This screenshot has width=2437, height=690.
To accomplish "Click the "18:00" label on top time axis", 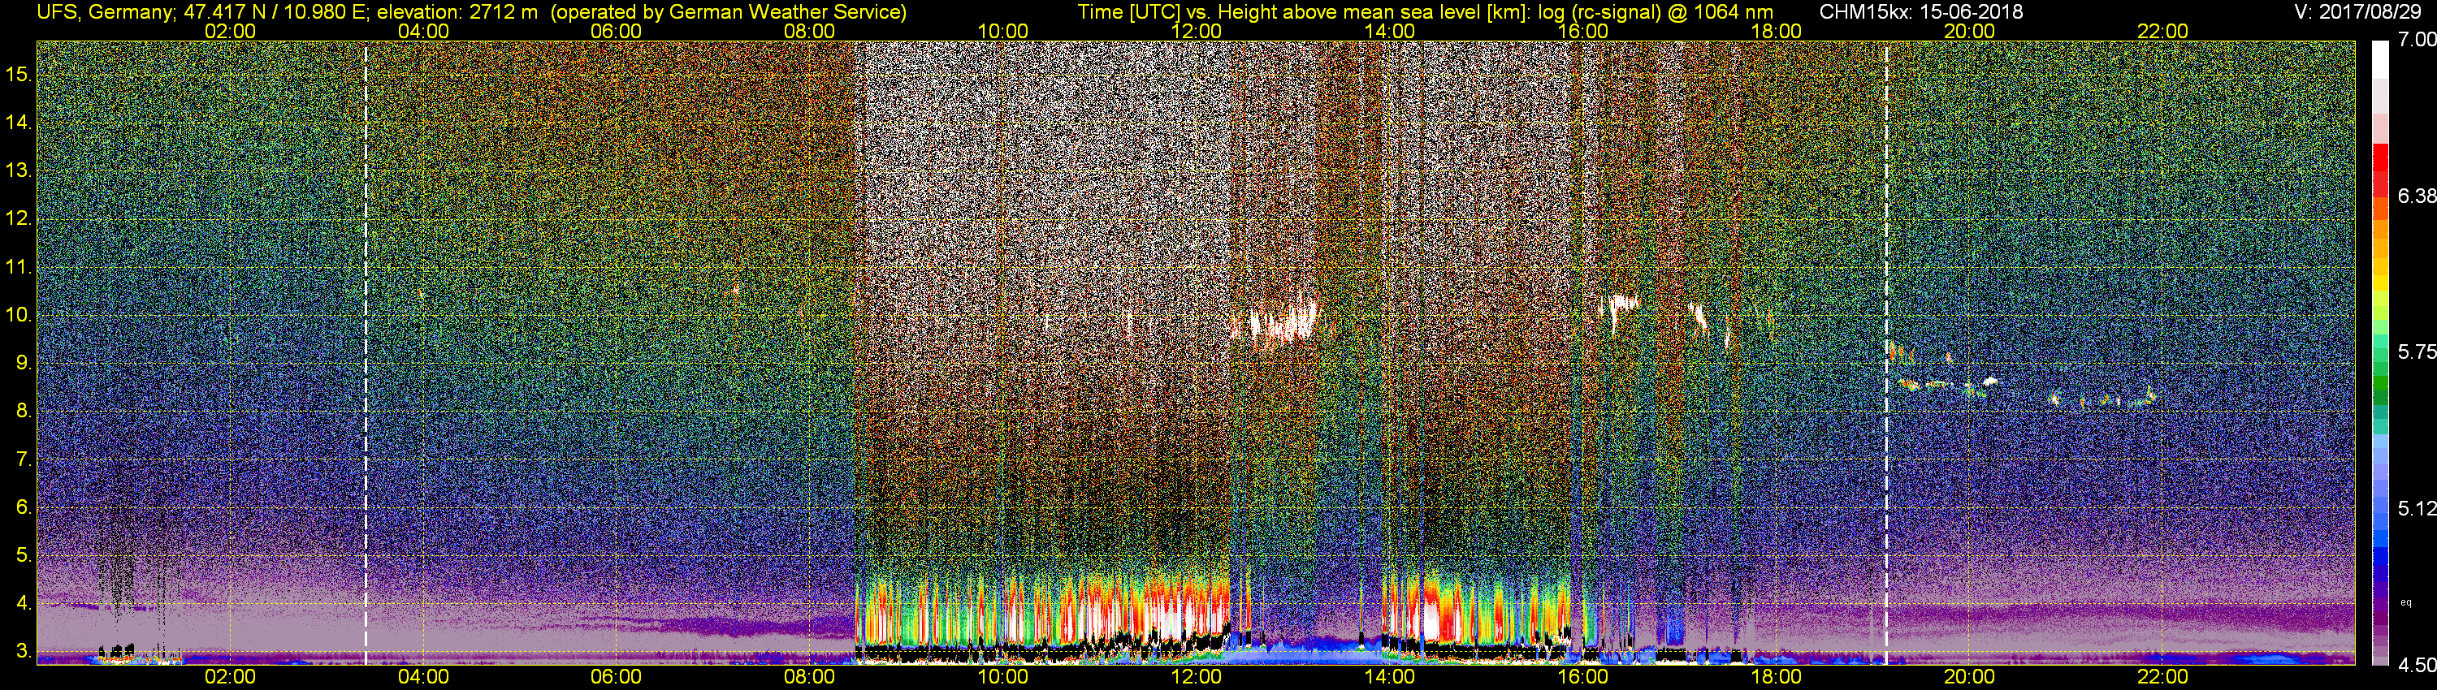I will click(x=1777, y=31).
